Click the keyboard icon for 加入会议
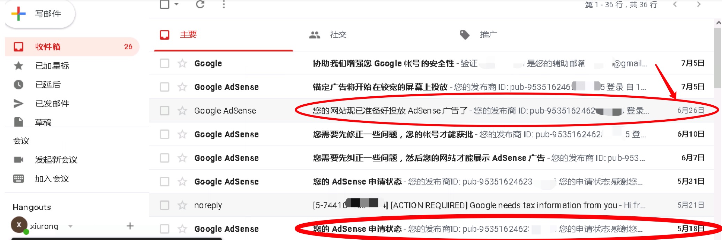Image resolution: width=722 pixels, height=240 pixels. point(18,179)
